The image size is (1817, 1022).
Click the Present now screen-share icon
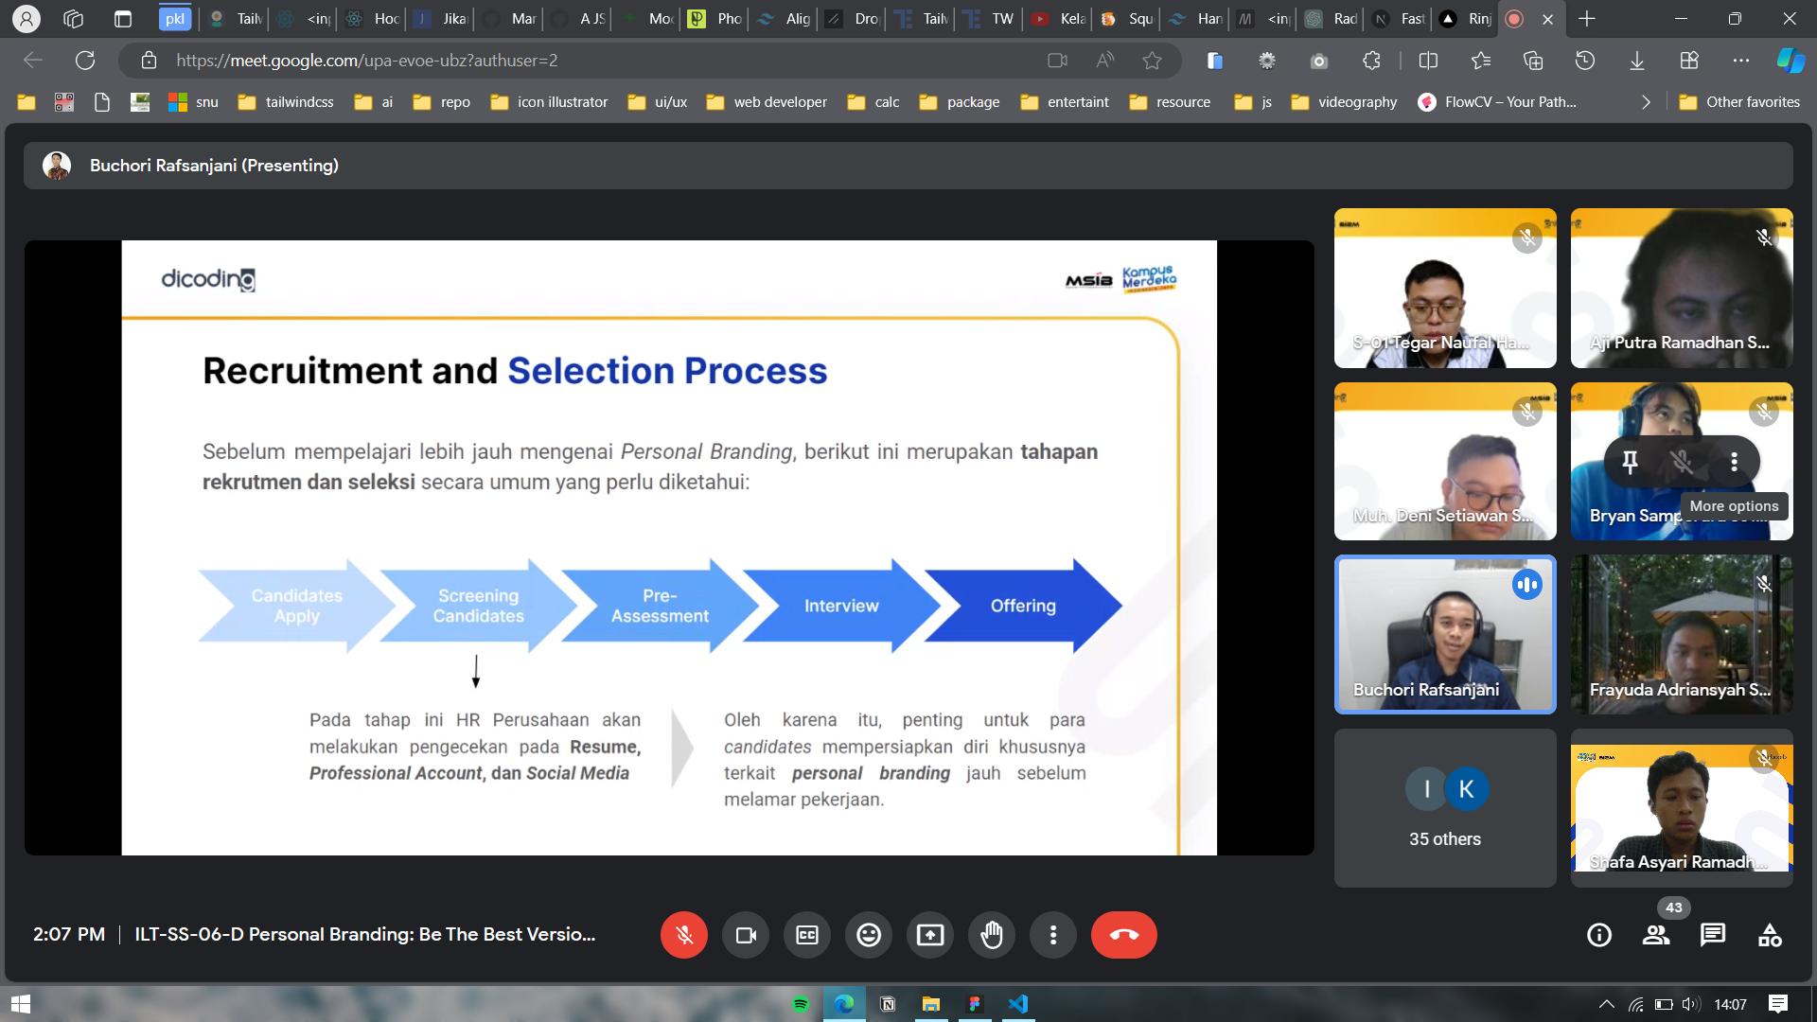930,935
